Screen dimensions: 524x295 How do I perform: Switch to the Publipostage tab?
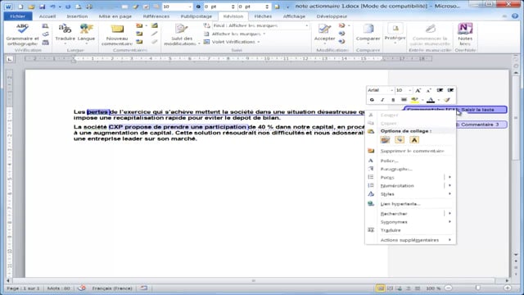point(196,16)
